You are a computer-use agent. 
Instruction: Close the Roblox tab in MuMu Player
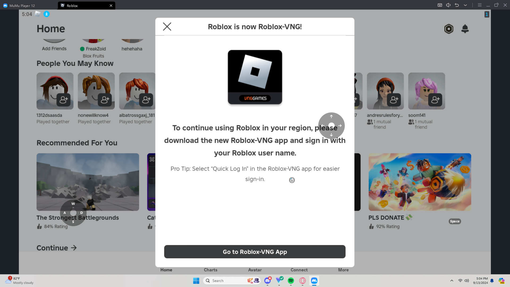111,6
